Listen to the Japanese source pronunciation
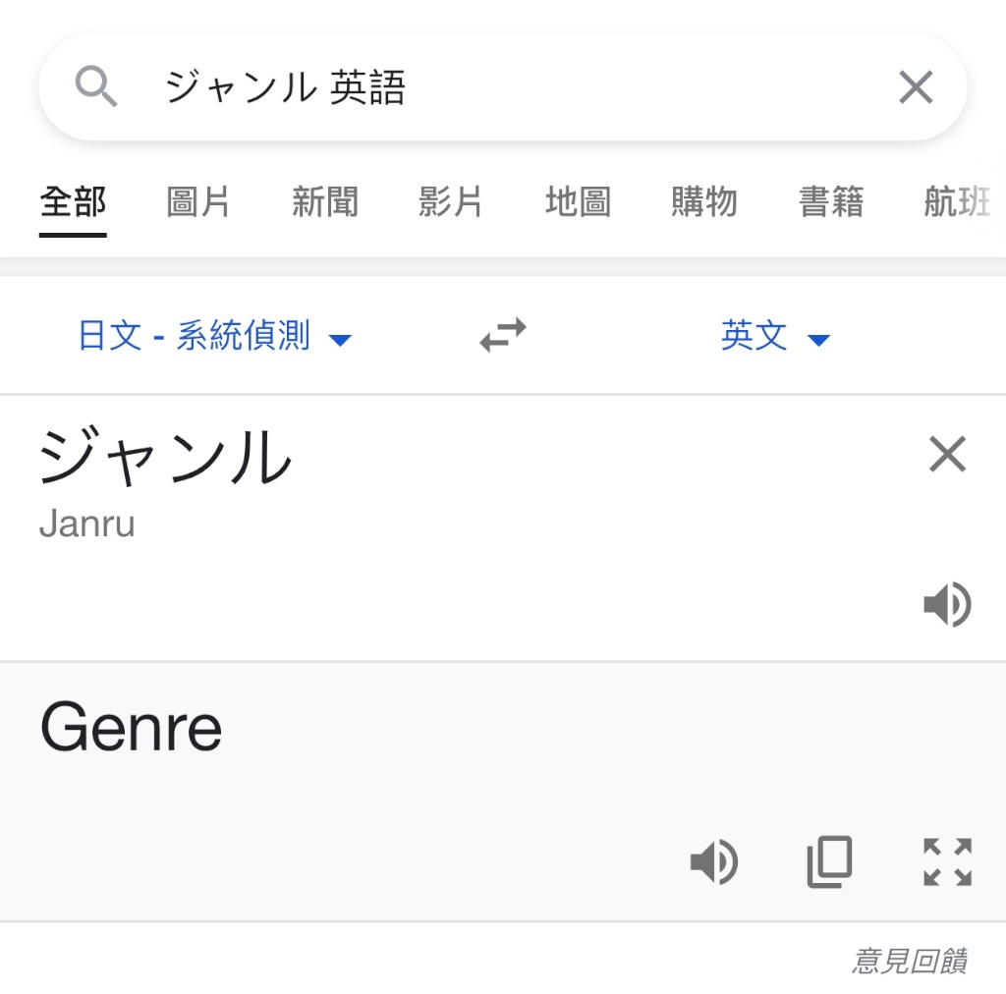Viewport: 1006px width, 994px height. tap(947, 604)
